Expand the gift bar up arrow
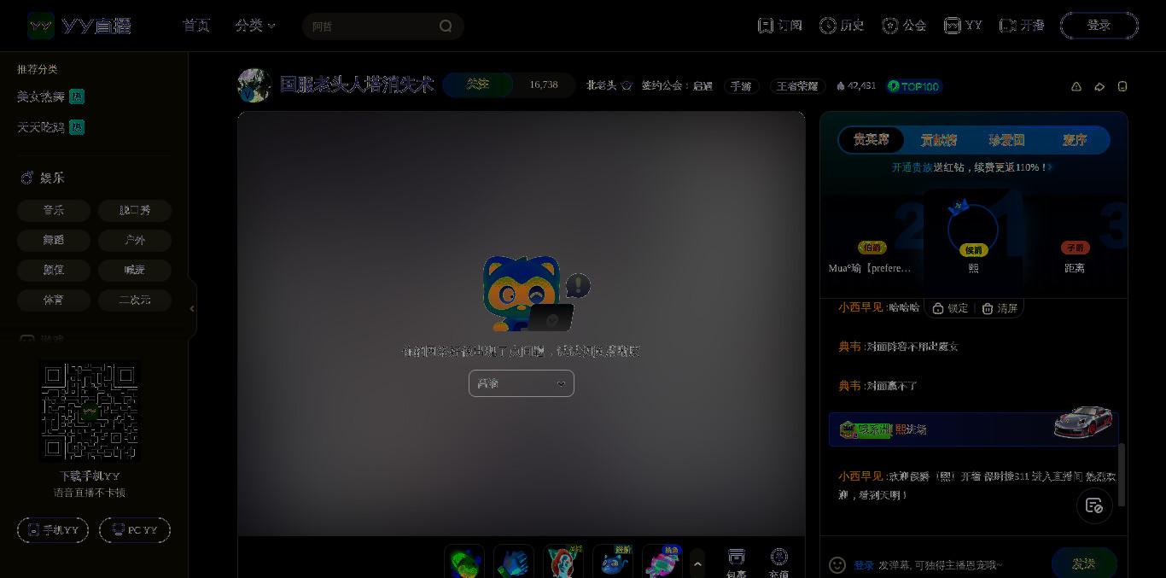Viewport: 1166px width, 578px height. (x=697, y=563)
